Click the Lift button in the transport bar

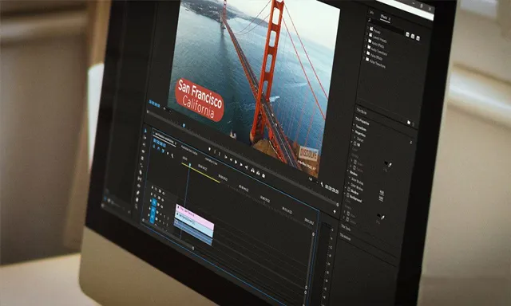(252, 171)
